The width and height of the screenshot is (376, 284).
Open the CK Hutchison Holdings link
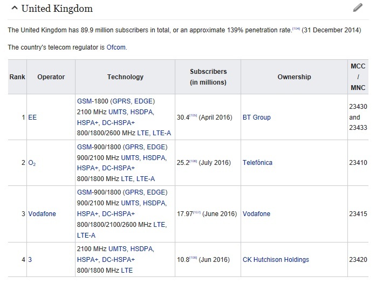tap(276, 260)
